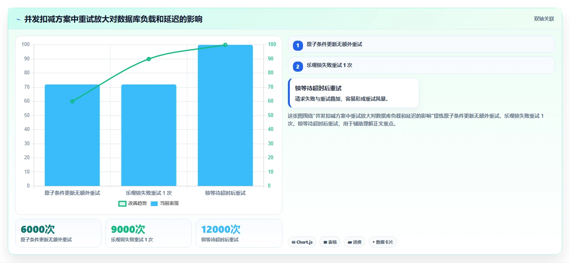The width and height of the screenshot is (570, 263).
Task: Click the 表格 tag
Action: pos(330,242)
